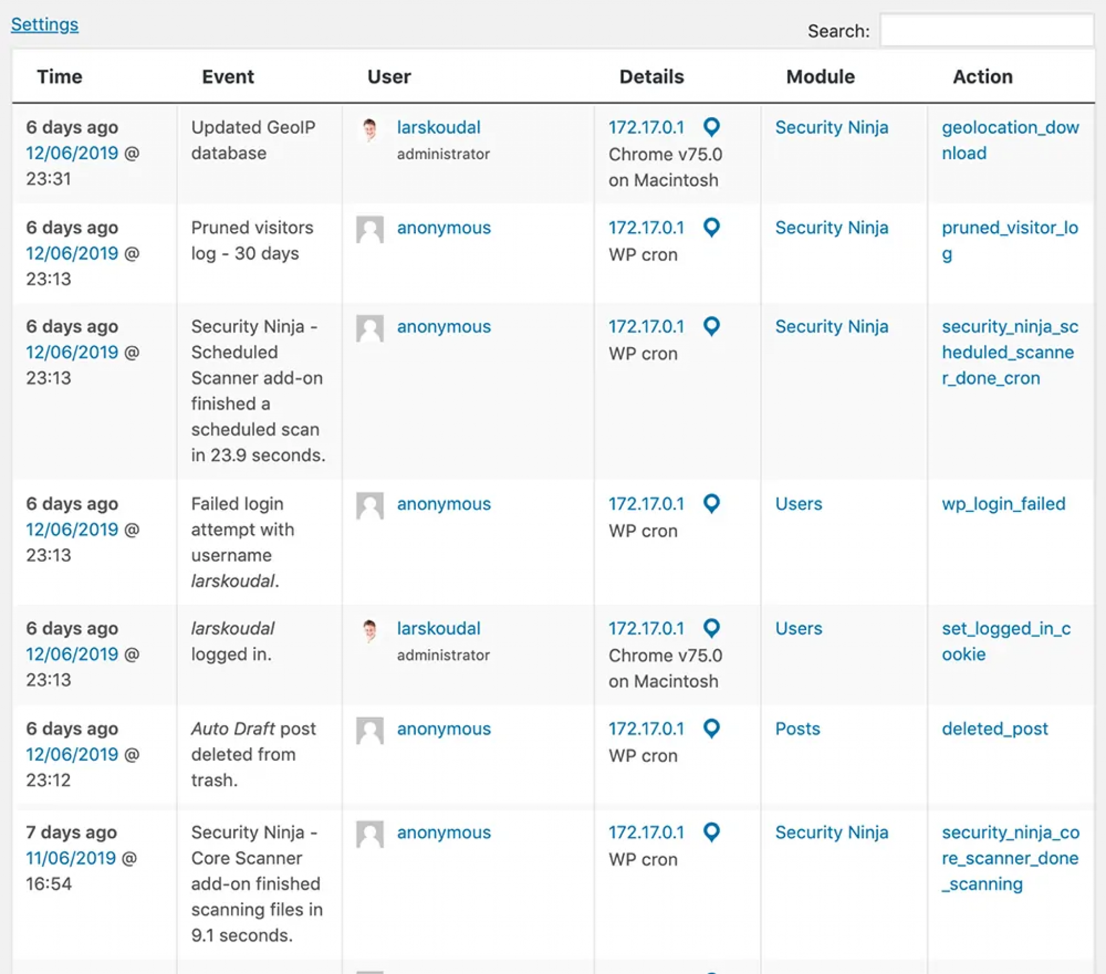Click IP 172.17.0.1 in larskoudal logged in row
Image resolution: width=1106 pixels, height=974 pixels.
[646, 629]
